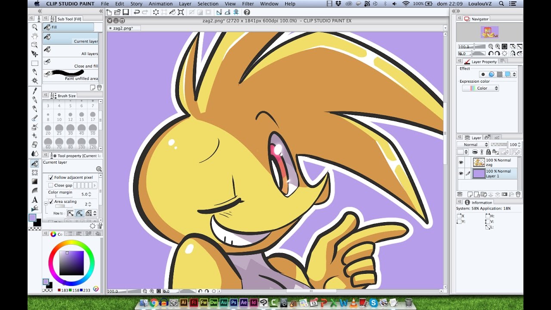This screenshot has height=310, width=551.
Task: Hide Layer 1 eye icon
Action: (x=461, y=174)
